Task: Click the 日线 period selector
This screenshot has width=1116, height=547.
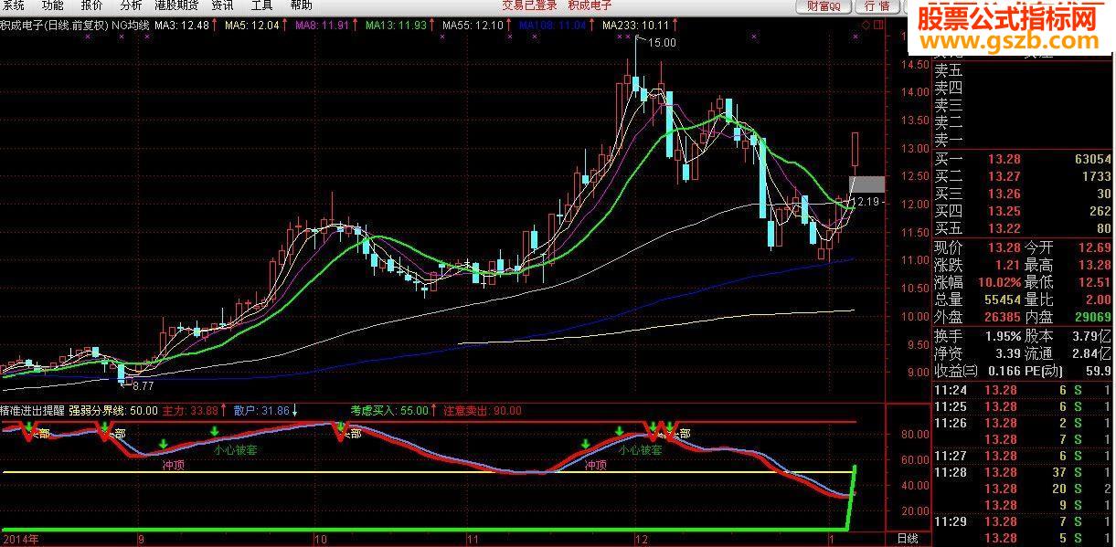Action: click(907, 540)
